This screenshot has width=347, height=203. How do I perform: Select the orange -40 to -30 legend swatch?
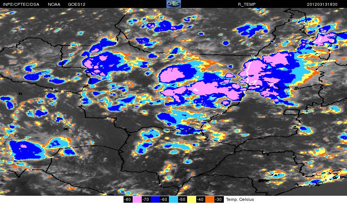click(x=210, y=199)
